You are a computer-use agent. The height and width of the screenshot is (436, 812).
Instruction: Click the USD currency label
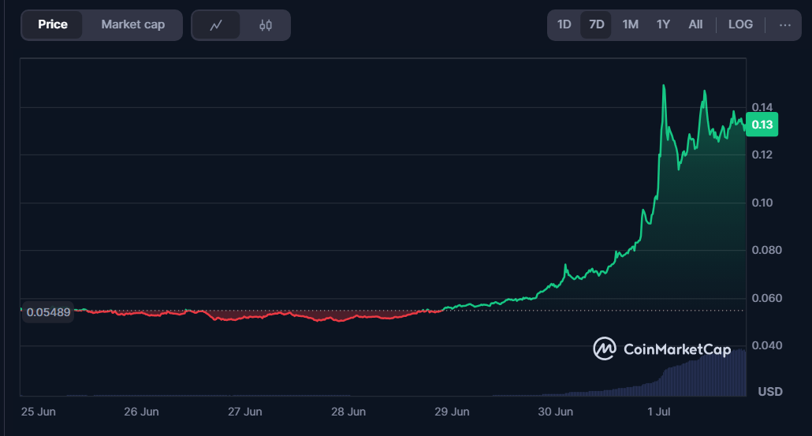769,392
